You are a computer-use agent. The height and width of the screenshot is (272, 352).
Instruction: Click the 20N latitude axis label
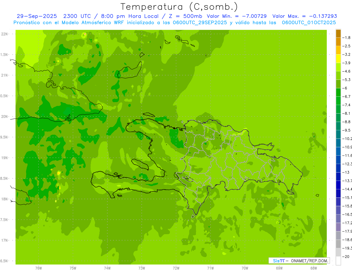(x=4, y=116)
